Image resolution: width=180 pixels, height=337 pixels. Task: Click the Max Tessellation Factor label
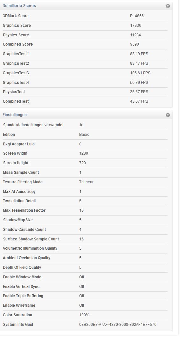click(24, 210)
